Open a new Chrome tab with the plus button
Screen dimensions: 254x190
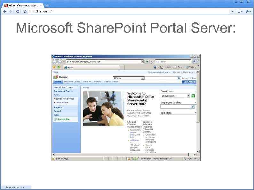pyautogui.click(x=47, y=6)
